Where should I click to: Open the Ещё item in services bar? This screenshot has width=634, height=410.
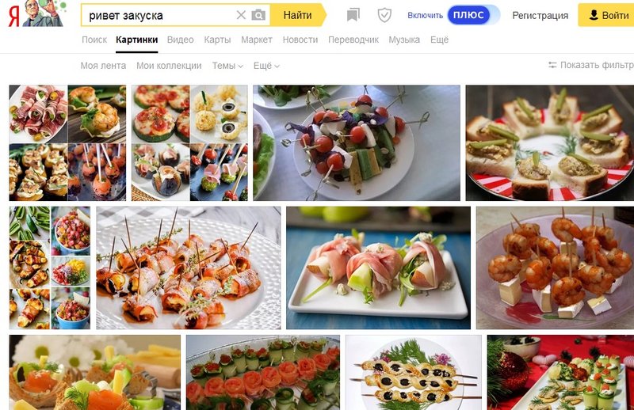(439, 40)
